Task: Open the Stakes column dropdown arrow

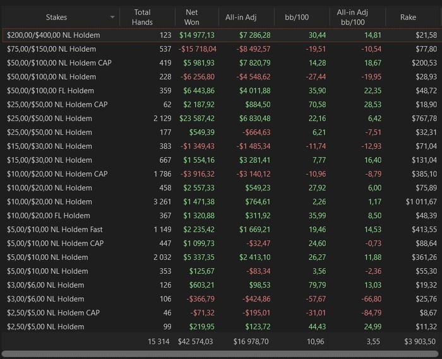Action: [112, 17]
